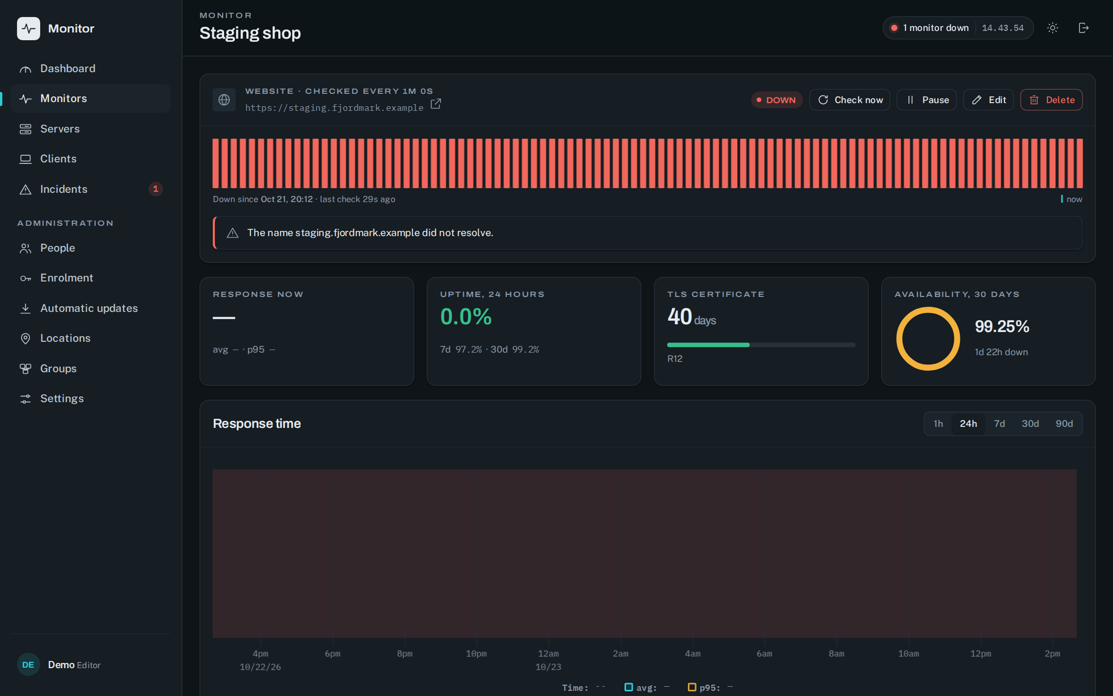
Task: Pause the Staging shop monitor
Action: tap(926, 100)
